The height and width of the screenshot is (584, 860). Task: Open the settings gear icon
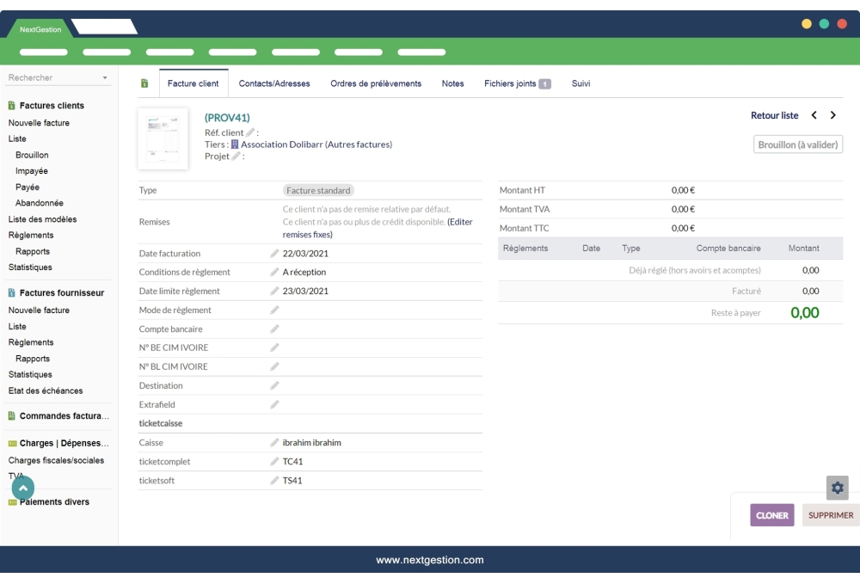(837, 488)
